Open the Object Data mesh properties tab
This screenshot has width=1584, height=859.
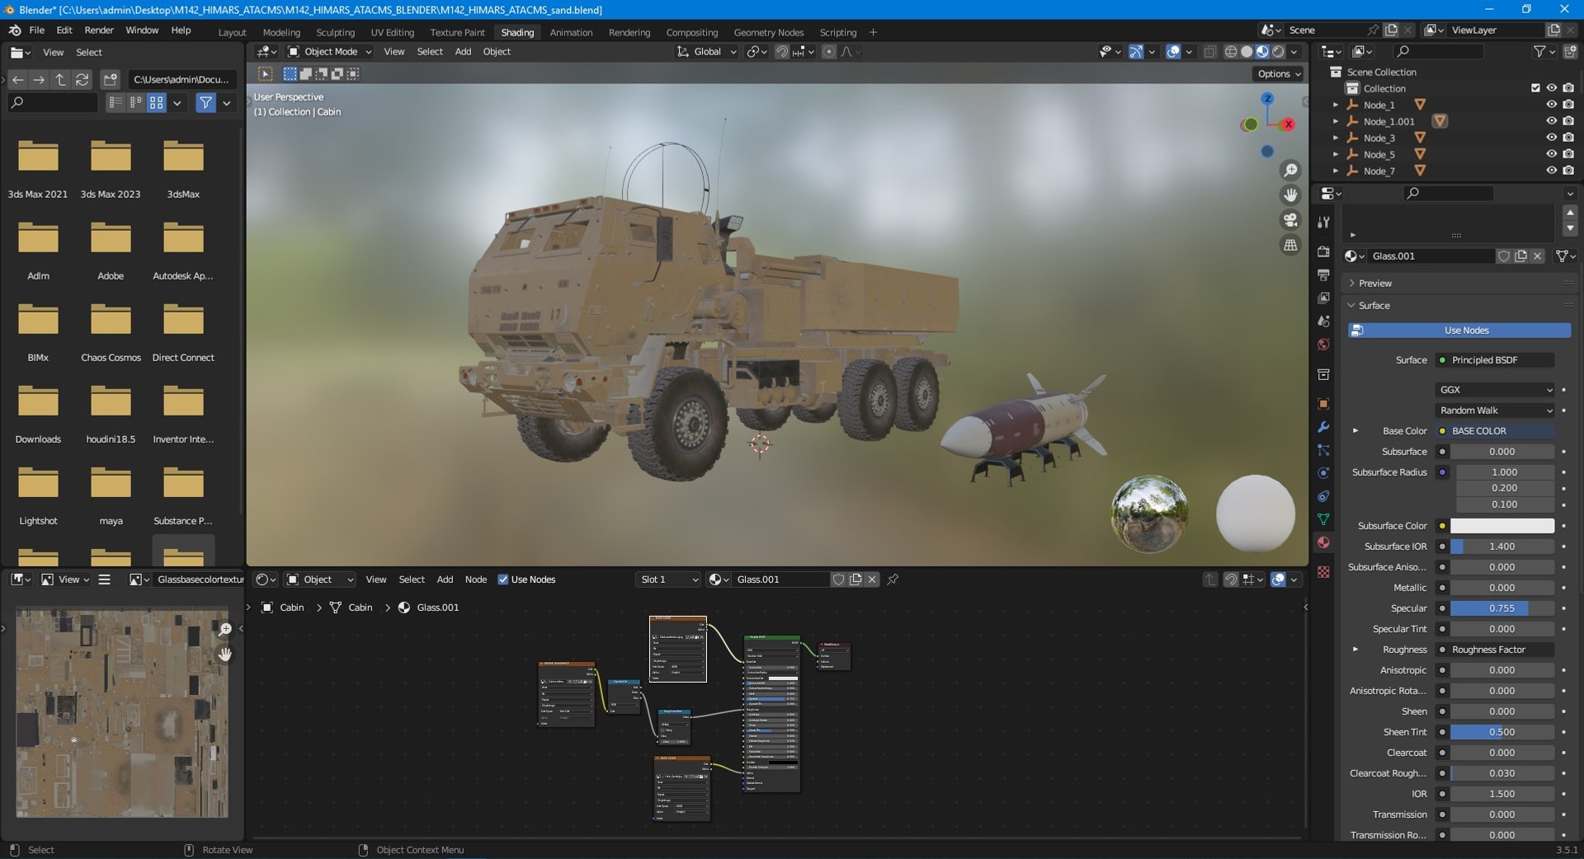click(1323, 519)
